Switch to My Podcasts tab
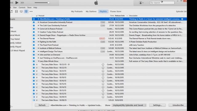The width and height of the screenshot is (197, 111). click(x=77, y=11)
